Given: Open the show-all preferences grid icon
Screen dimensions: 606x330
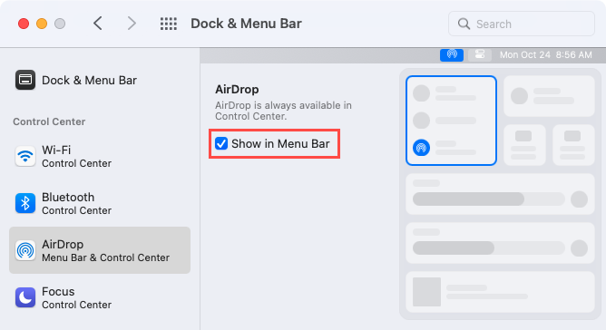Looking at the screenshot, I should click(x=169, y=24).
